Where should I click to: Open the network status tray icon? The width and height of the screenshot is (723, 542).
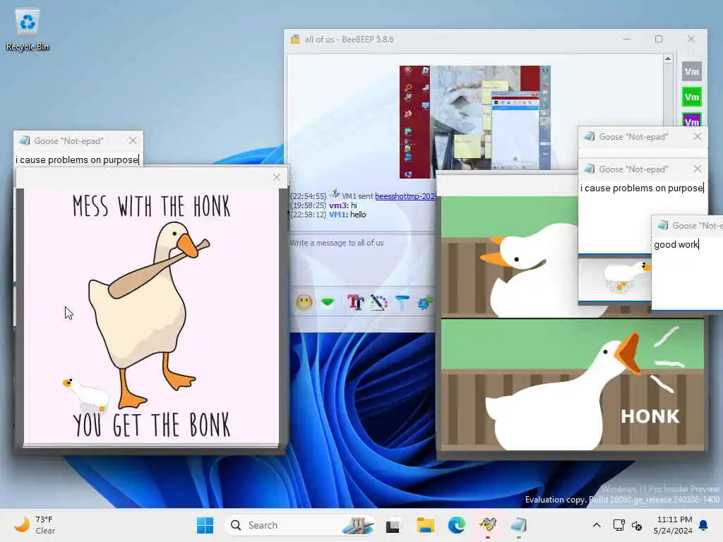tap(619, 525)
